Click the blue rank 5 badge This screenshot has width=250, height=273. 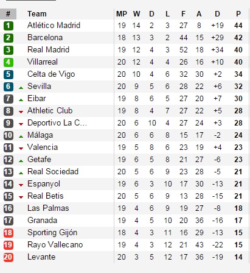[9, 74]
